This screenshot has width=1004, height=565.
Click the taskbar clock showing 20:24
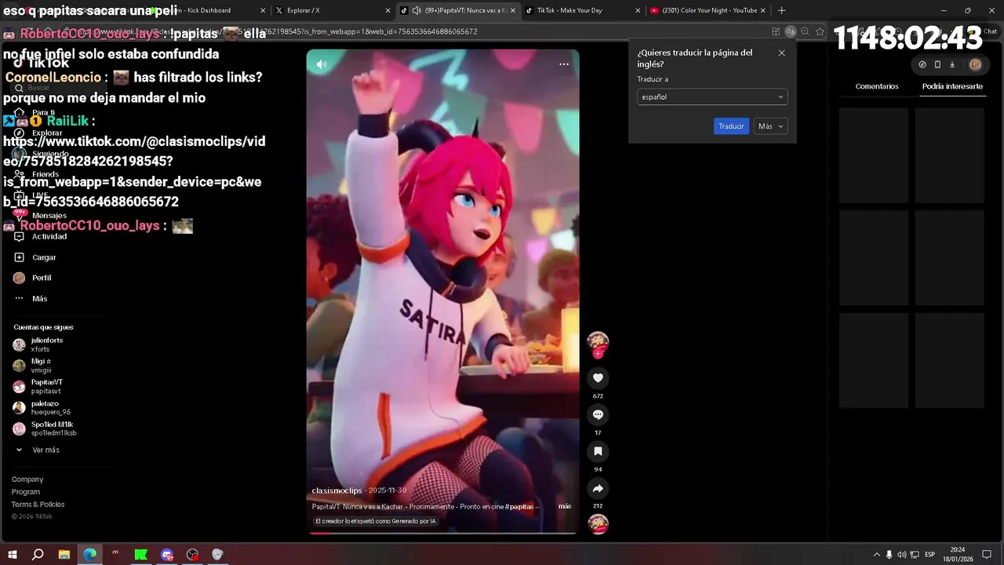click(958, 554)
